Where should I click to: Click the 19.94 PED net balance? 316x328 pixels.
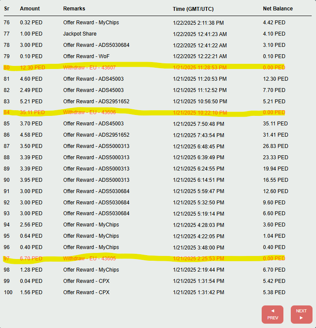tap(276, 169)
